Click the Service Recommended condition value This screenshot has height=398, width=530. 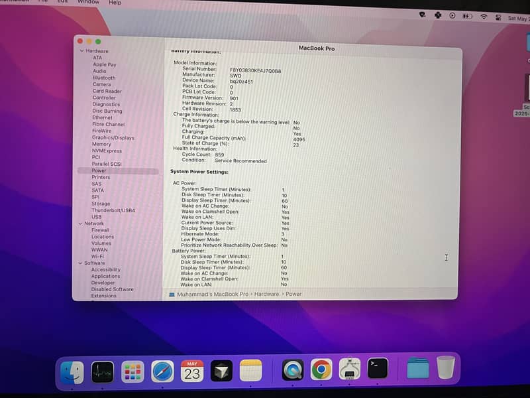coord(240,161)
